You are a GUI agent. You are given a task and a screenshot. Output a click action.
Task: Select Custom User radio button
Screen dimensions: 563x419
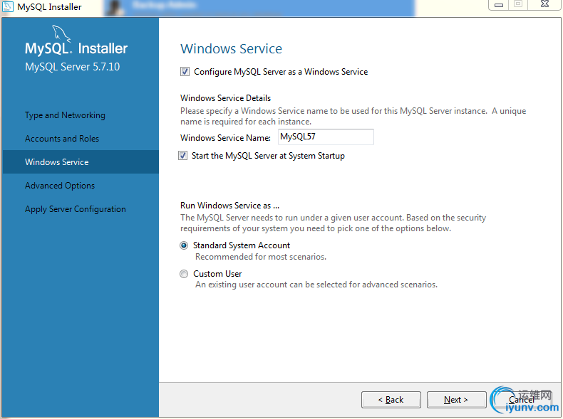point(184,274)
